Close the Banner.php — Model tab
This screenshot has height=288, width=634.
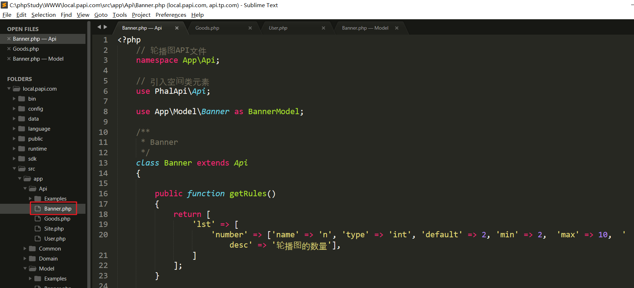[397, 28]
